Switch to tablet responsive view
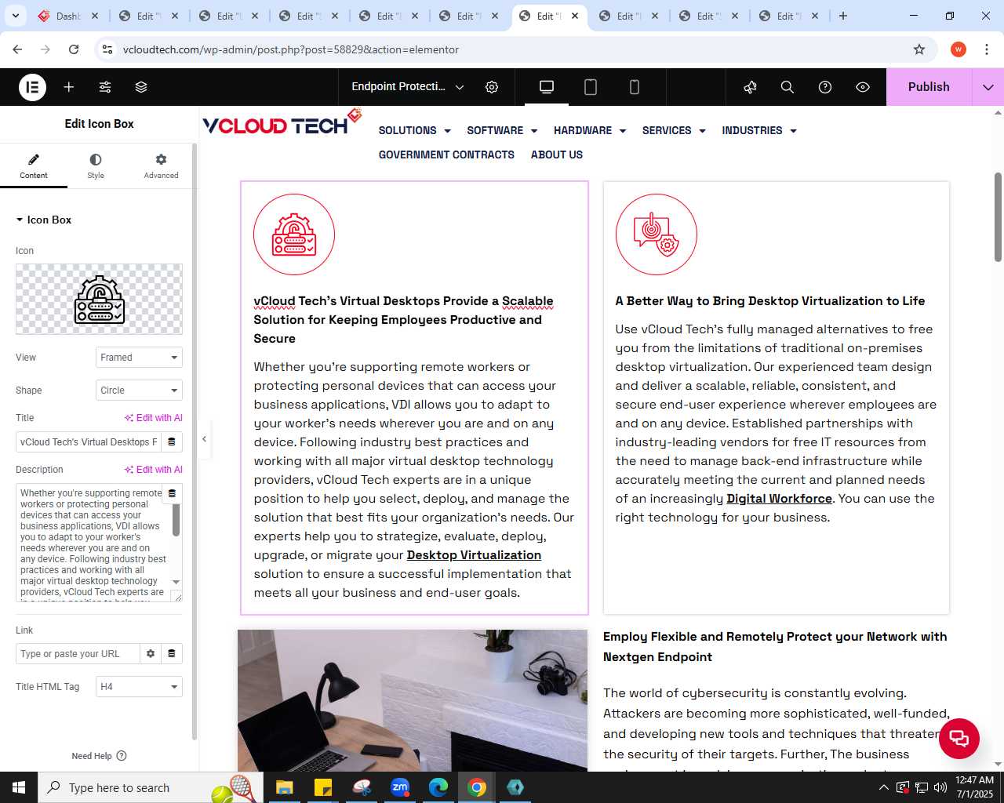This screenshot has height=803, width=1004. coord(591,87)
